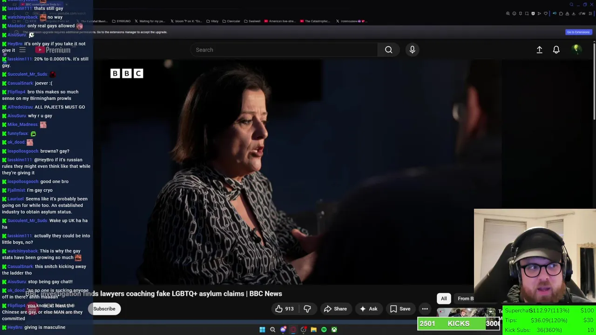Open Discord from the taskbar

pos(283,329)
